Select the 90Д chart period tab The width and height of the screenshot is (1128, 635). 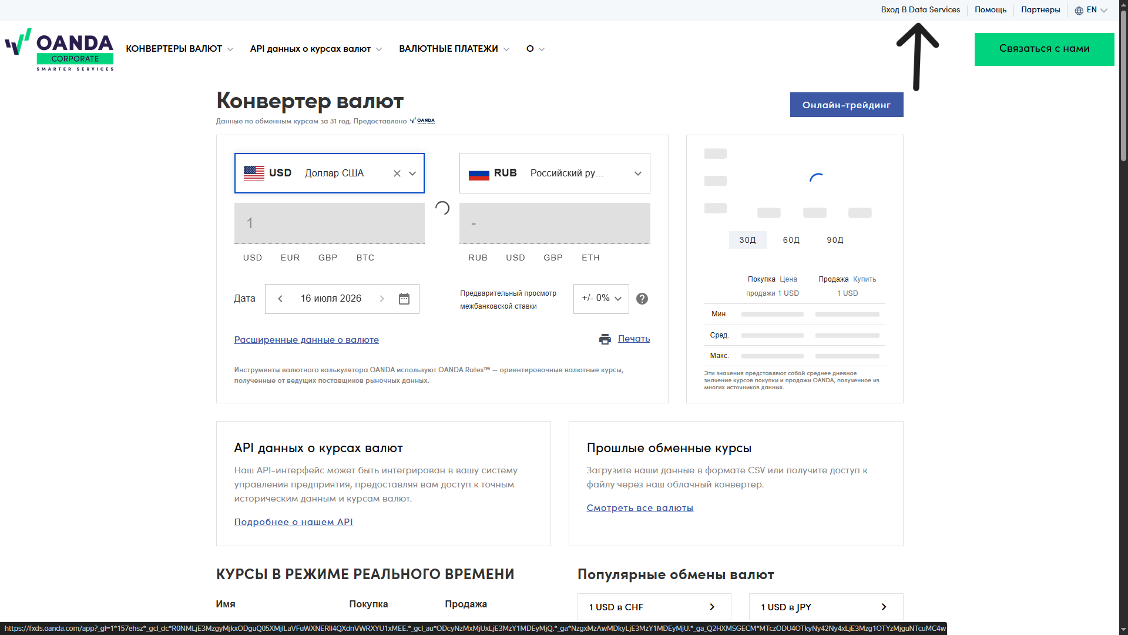click(835, 240)
